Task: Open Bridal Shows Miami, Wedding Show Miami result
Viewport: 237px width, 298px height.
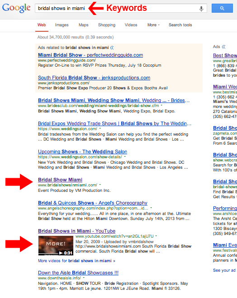Action: click(114, 100)
